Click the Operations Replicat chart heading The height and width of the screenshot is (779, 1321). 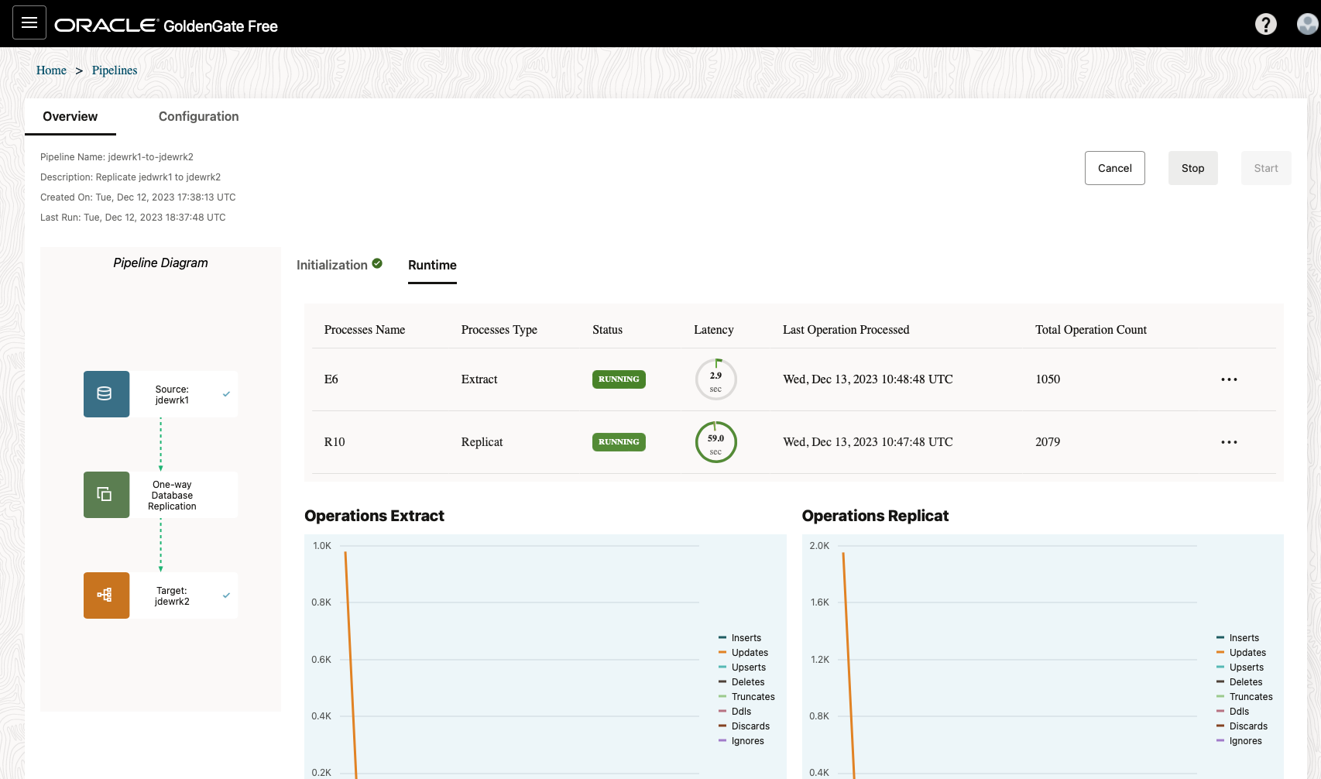click(x=875, y=516)
